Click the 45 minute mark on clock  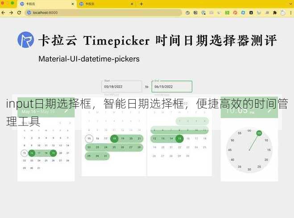pyautogui.click(x=230, y=150)
